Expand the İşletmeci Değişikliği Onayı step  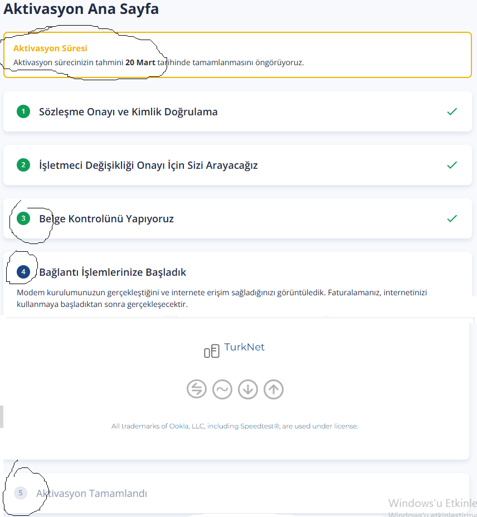pos(148,165)
